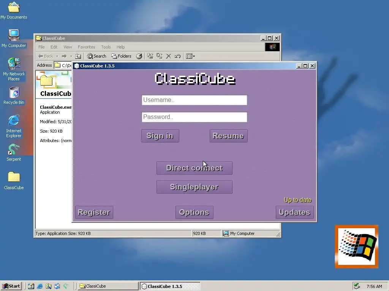Click the Back button in Explorer toolbar
This screenshot has height=291, width=389.
(x=46, y=56)
